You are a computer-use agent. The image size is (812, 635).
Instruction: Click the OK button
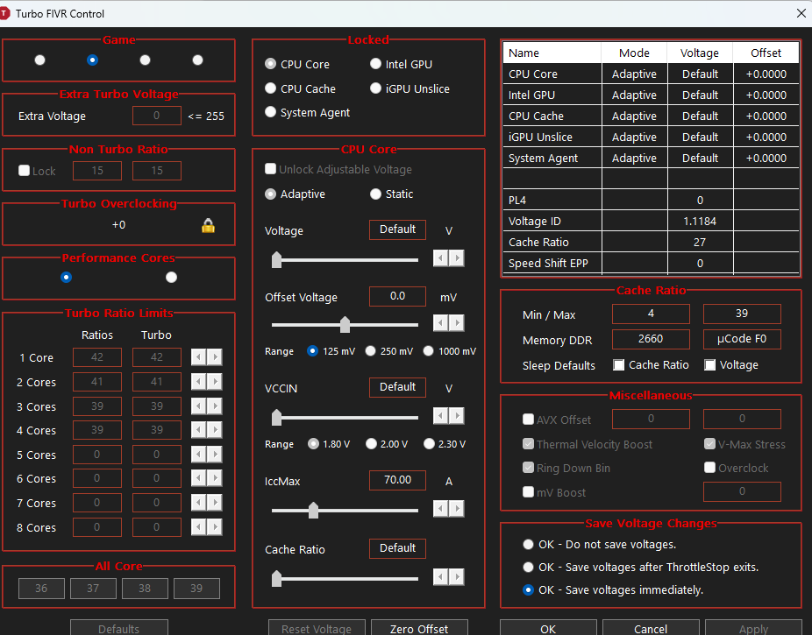548,628
